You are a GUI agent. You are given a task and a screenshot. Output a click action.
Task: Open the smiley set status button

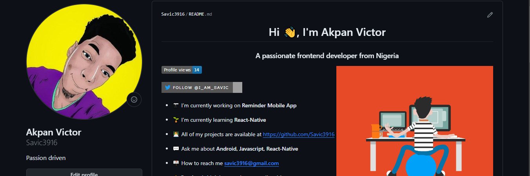coord(134,100)
